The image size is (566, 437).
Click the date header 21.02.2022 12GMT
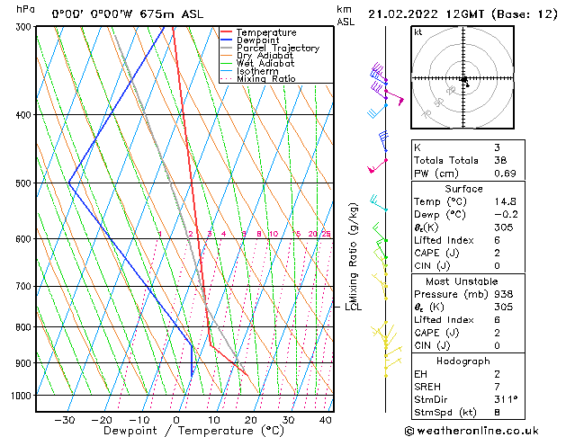pyautogui.click(x=426, y=14)
